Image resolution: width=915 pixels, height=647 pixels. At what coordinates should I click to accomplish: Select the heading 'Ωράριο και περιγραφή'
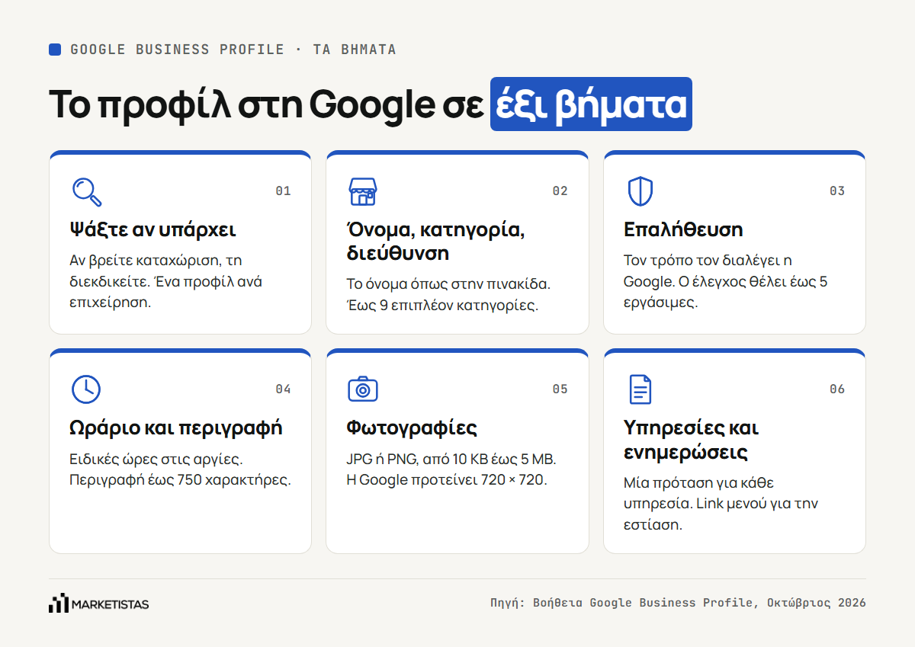click(x=176, y=428)
